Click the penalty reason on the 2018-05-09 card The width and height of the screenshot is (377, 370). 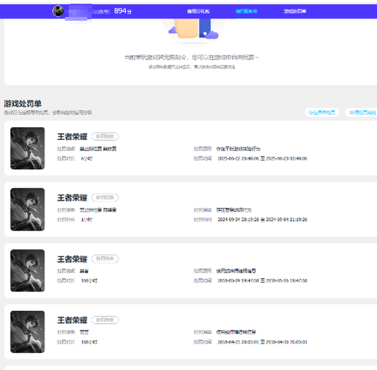[x=236, y=271]
